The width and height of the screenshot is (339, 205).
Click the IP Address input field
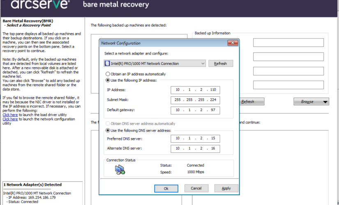tap(195, 90)
